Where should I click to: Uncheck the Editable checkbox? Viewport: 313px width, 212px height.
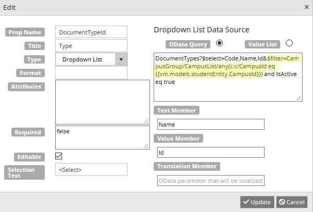click(59, 156)
